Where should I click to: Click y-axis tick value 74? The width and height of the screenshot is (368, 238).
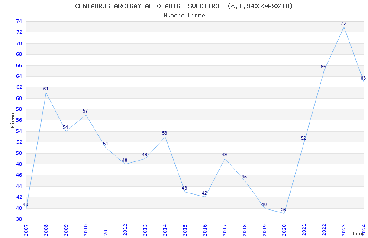click(x=19, y=21)
